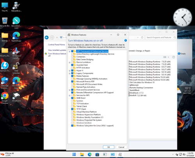Click the Cancel button
Viewport: 195px width, 158px height.
pyautogui.click(x=121, y=147)
